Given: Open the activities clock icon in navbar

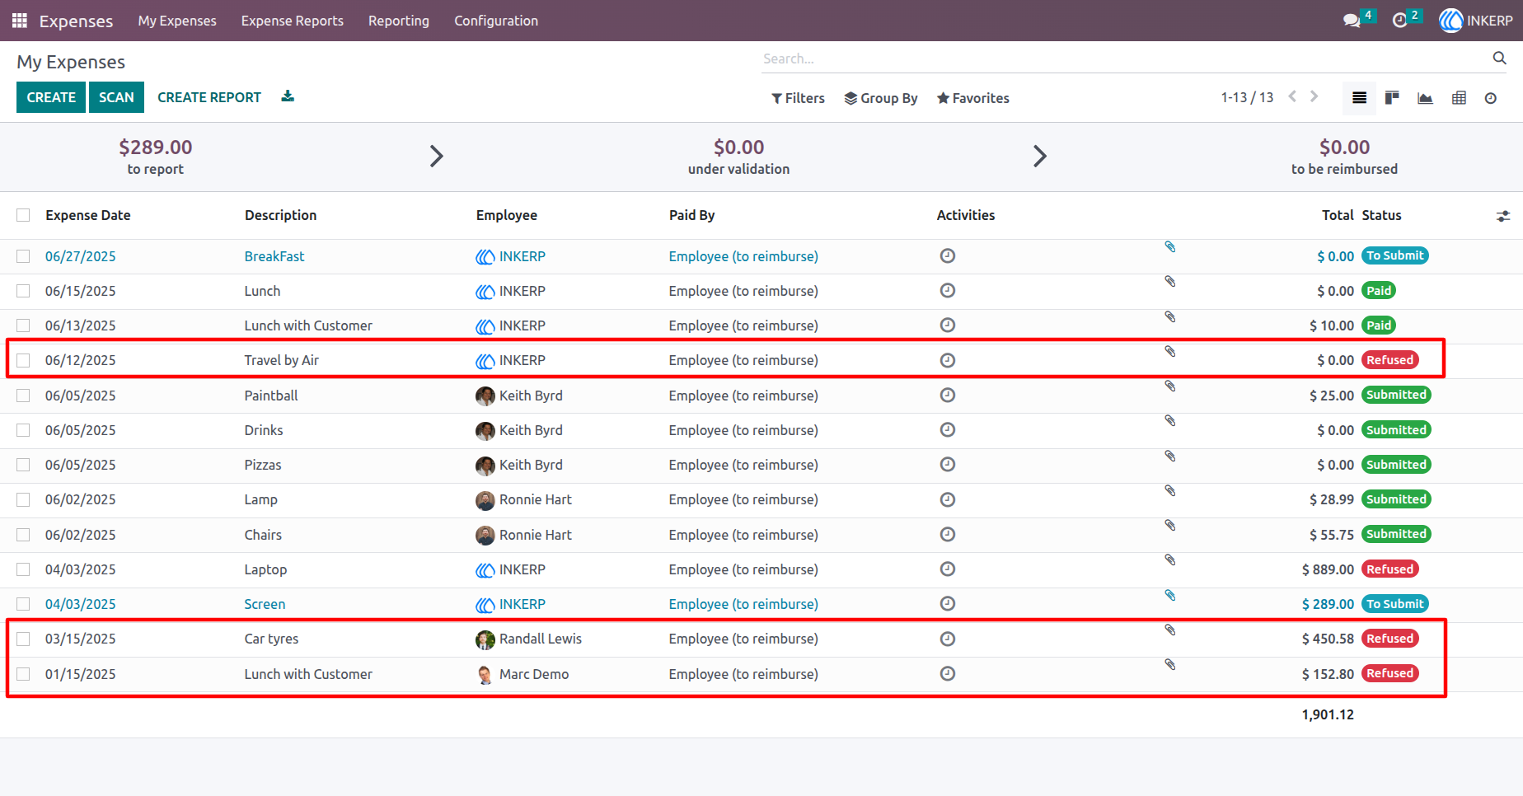Looking at the screenshot, I should 1399,21.
